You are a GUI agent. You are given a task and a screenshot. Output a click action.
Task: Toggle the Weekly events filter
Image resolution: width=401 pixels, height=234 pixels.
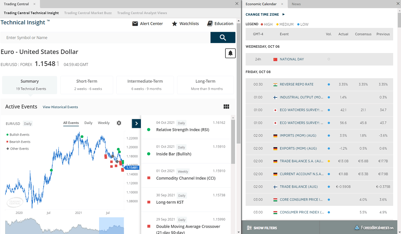click(x=103, y=123)
